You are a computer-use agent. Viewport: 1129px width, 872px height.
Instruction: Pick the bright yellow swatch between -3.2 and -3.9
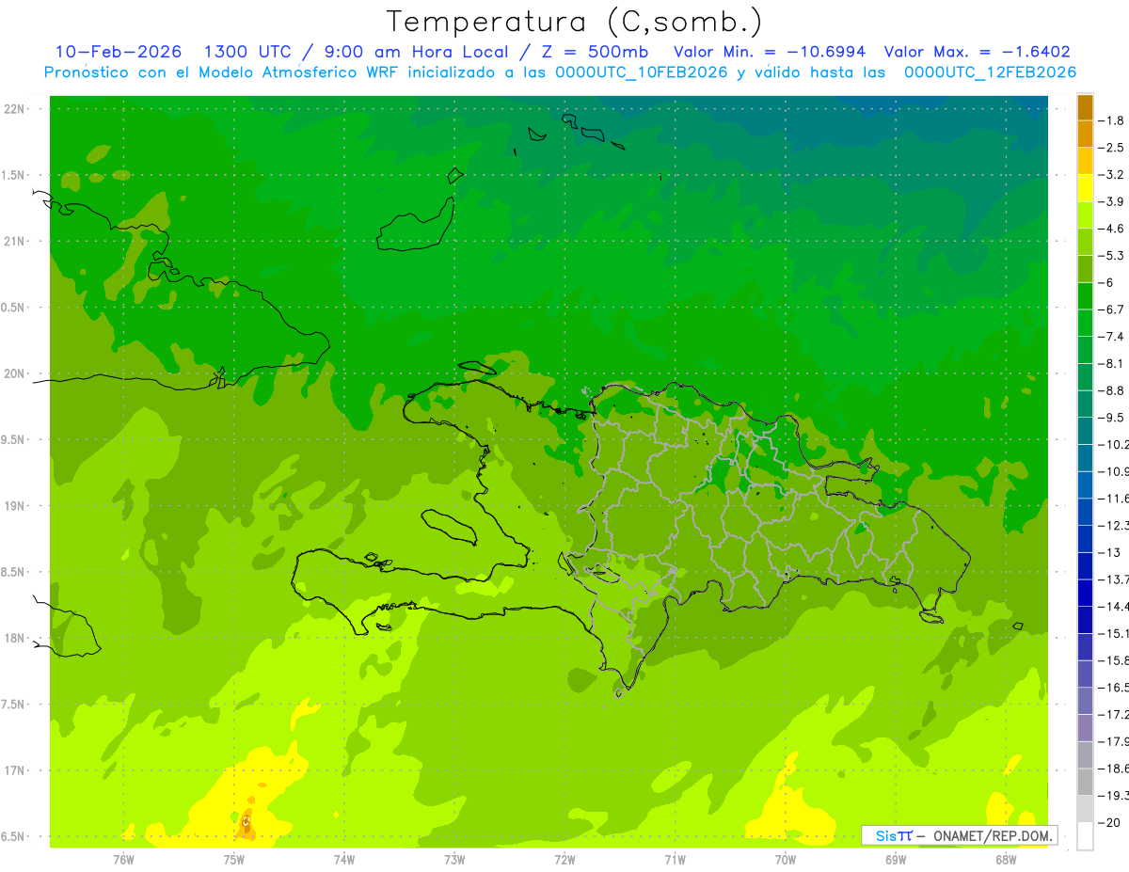[x=1085, y=188]
